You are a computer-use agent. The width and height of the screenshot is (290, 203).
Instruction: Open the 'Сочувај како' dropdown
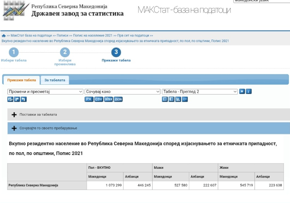coord(123,92)
